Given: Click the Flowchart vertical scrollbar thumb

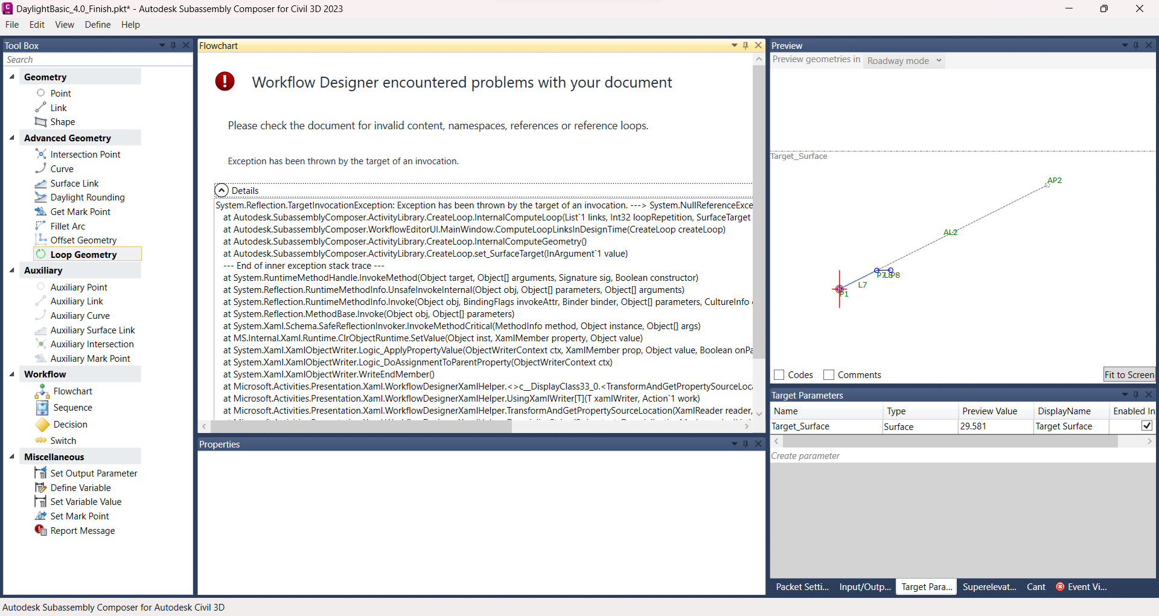Looking at the screenshot, I should 759,212.
